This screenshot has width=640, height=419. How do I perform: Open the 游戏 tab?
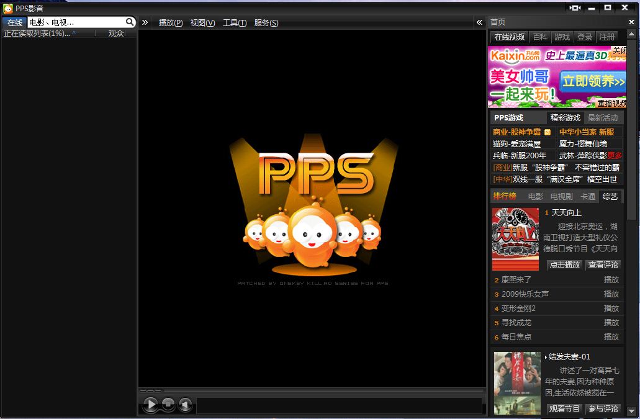[562, 37]
